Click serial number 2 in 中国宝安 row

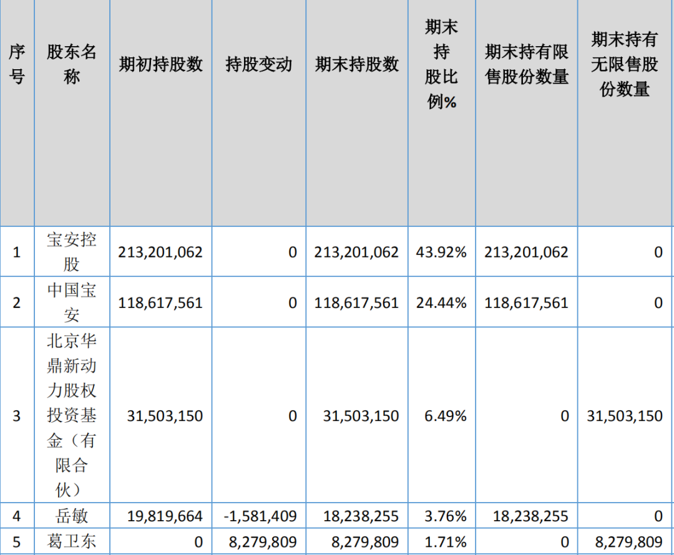(x=17, y=303)
